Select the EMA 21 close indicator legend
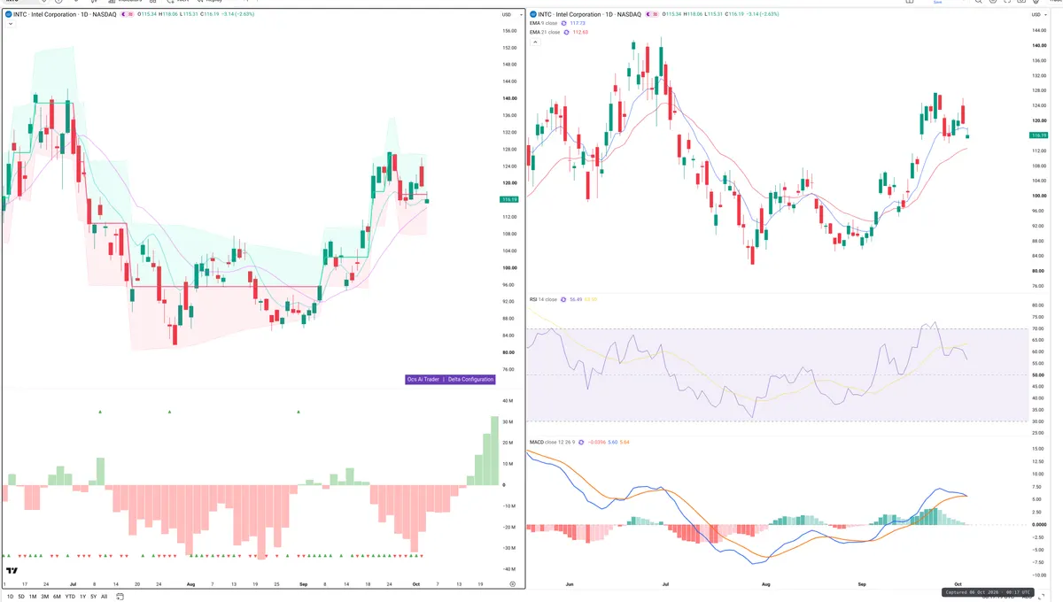This screenshot has width=1063, height=602. (x=545, y=32)
